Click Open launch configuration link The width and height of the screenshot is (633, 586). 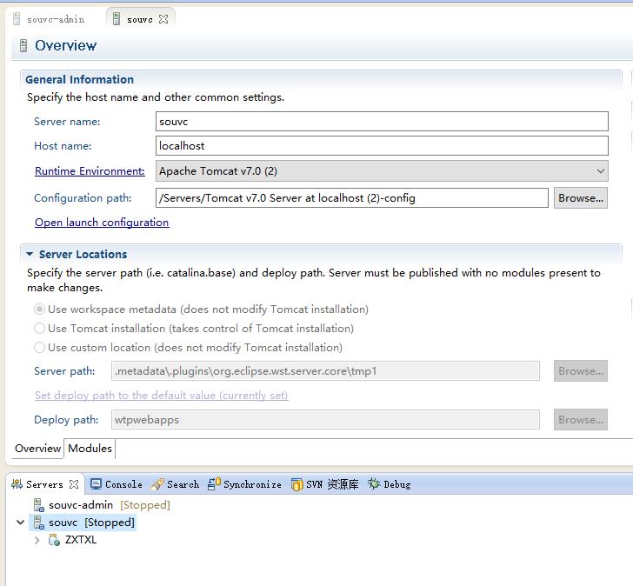[x=102, y=223]
